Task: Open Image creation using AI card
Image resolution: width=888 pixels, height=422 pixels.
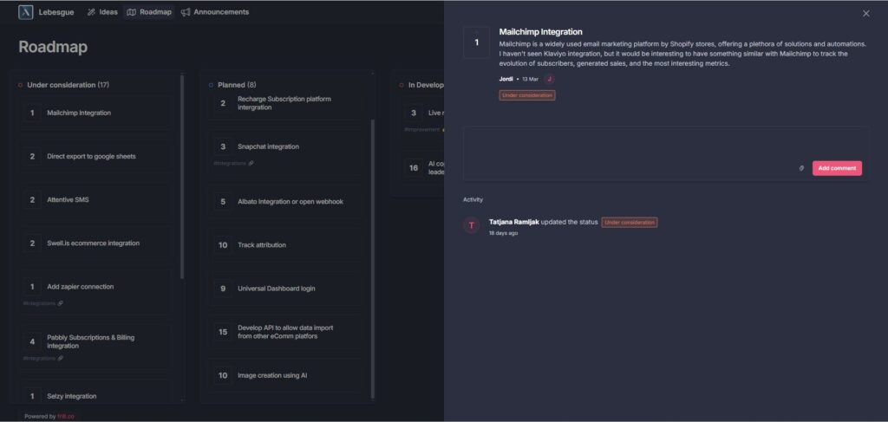Action: (284, 375)
